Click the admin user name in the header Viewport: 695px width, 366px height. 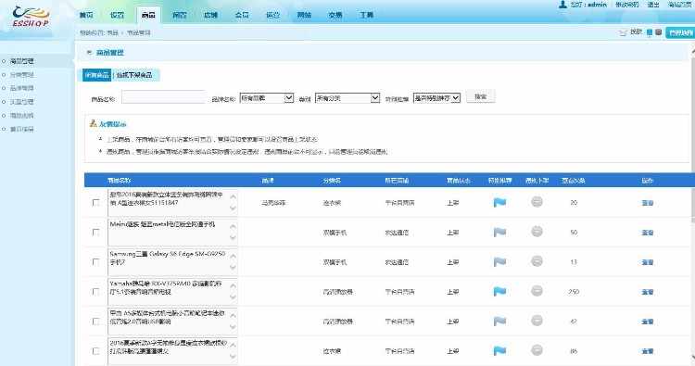[597, 5]
